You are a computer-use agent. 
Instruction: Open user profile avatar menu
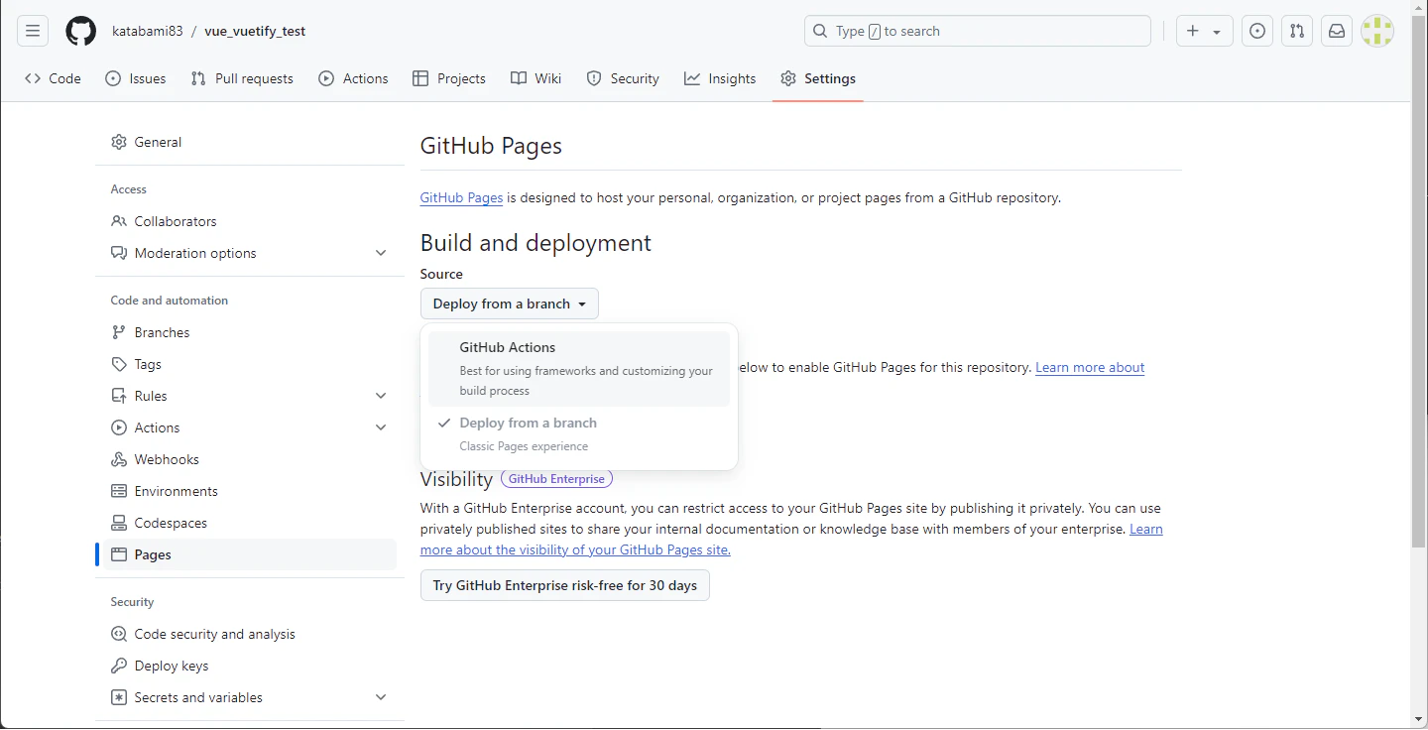click(x=1377, y=31)
